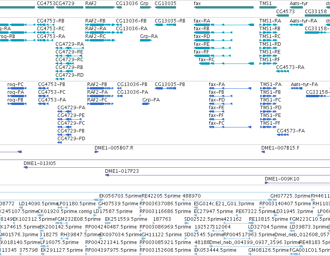330x256 pixels.
Task: Select protein CG4729-PE label
Action: [71, 115]
